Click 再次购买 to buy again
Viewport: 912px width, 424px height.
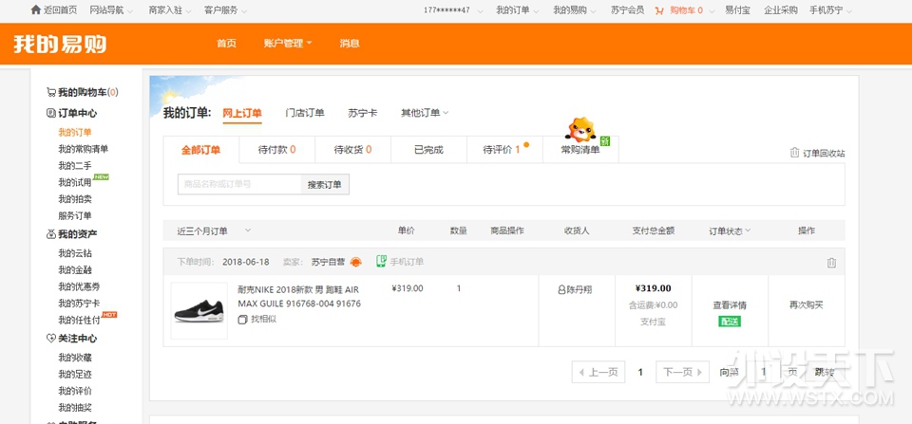806,305
